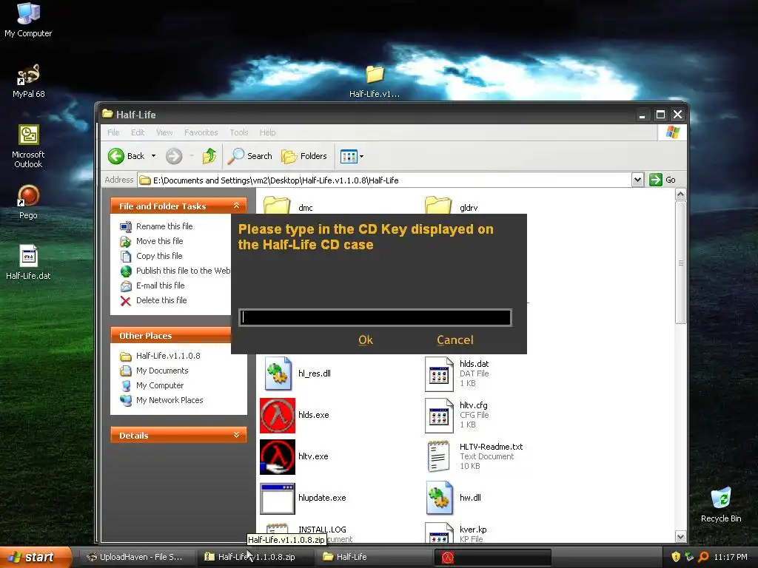Click E-mail this file

coord(152,285)
